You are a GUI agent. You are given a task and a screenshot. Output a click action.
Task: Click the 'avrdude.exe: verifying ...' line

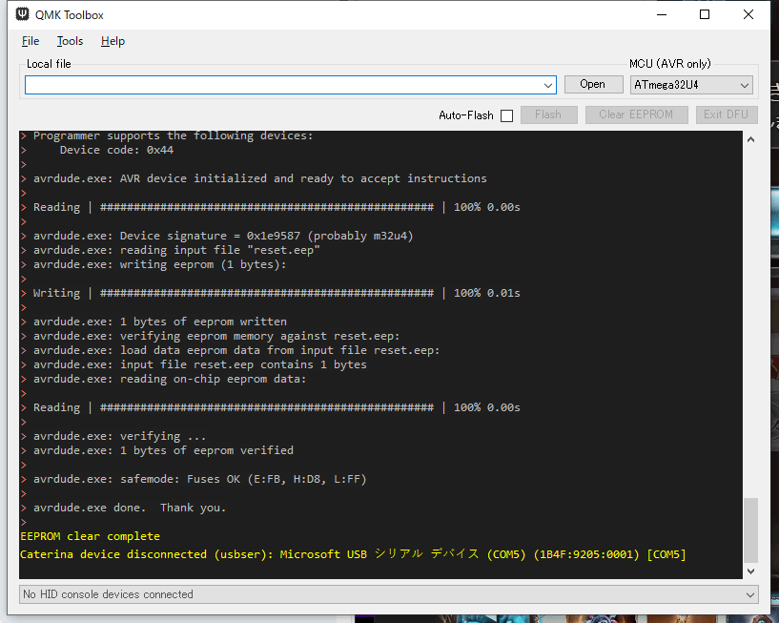(119, 436)
